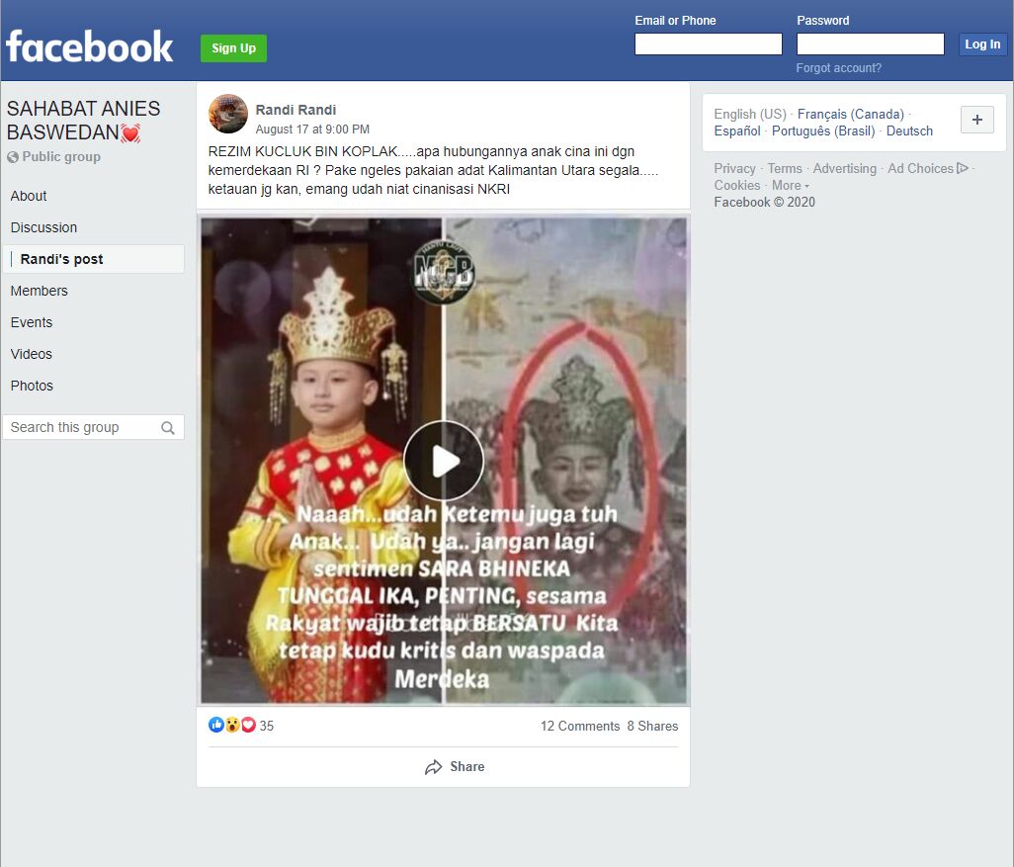
Task: Click the search magnifier icon in group search
Action: pyautogui.click(x=167, y=428)
